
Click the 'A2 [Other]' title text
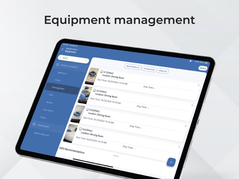point(101,91)
